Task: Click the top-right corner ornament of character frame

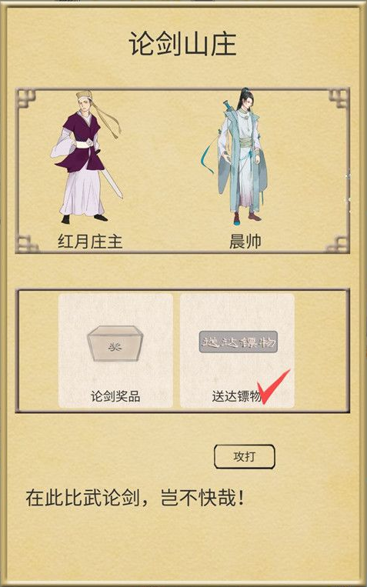Action: [x=339, y=99]
